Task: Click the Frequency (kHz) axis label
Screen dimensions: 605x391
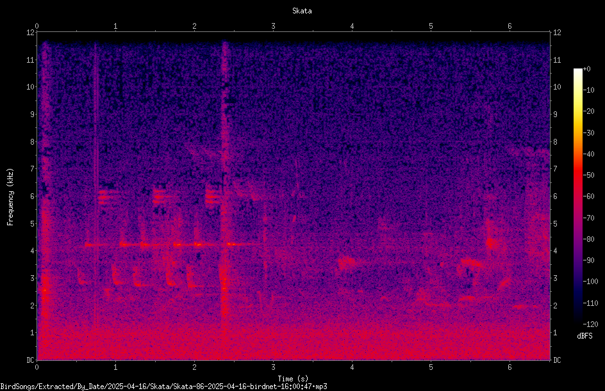Action: tap(10, 197)
